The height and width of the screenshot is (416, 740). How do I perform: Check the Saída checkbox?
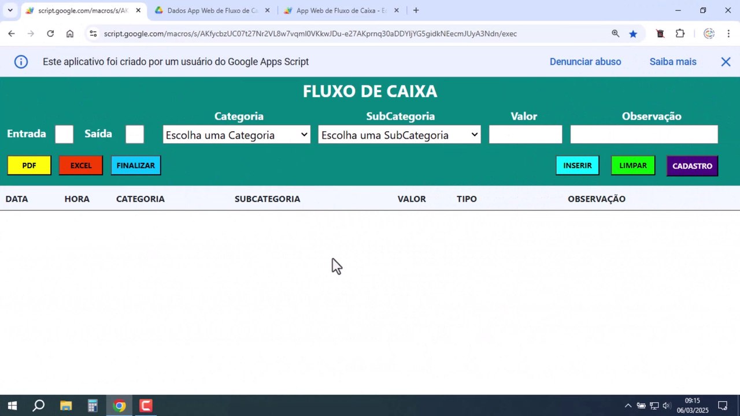coord(135,135)
